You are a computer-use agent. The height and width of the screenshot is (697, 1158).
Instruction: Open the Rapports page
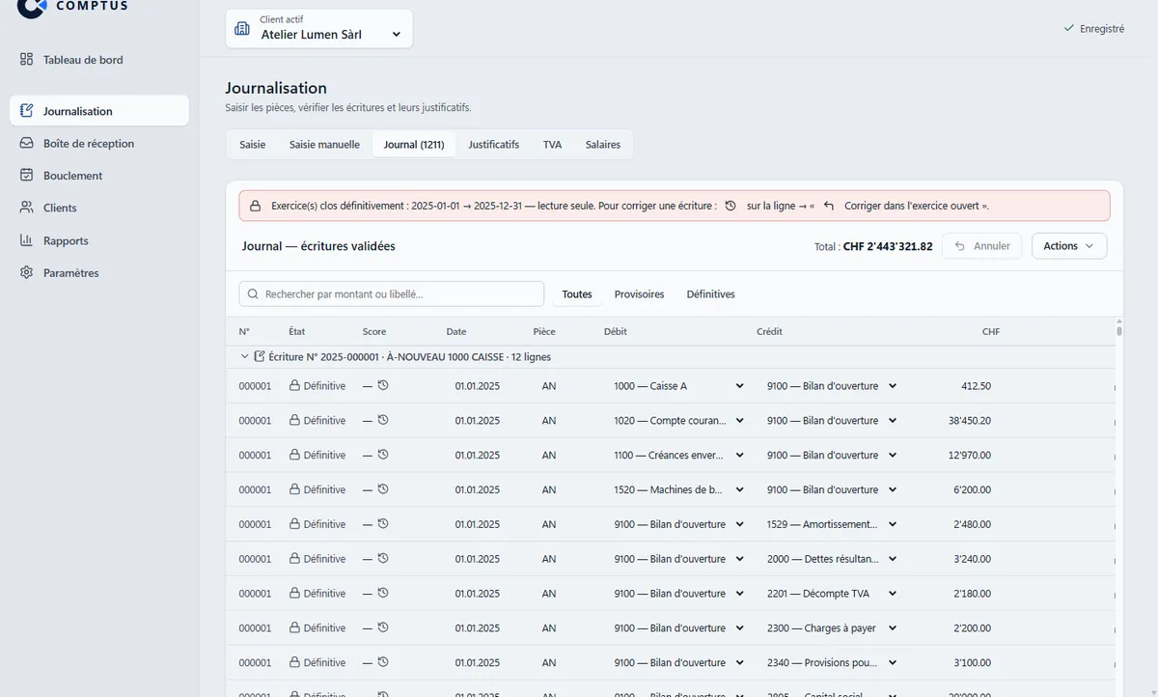coord(99,240)
